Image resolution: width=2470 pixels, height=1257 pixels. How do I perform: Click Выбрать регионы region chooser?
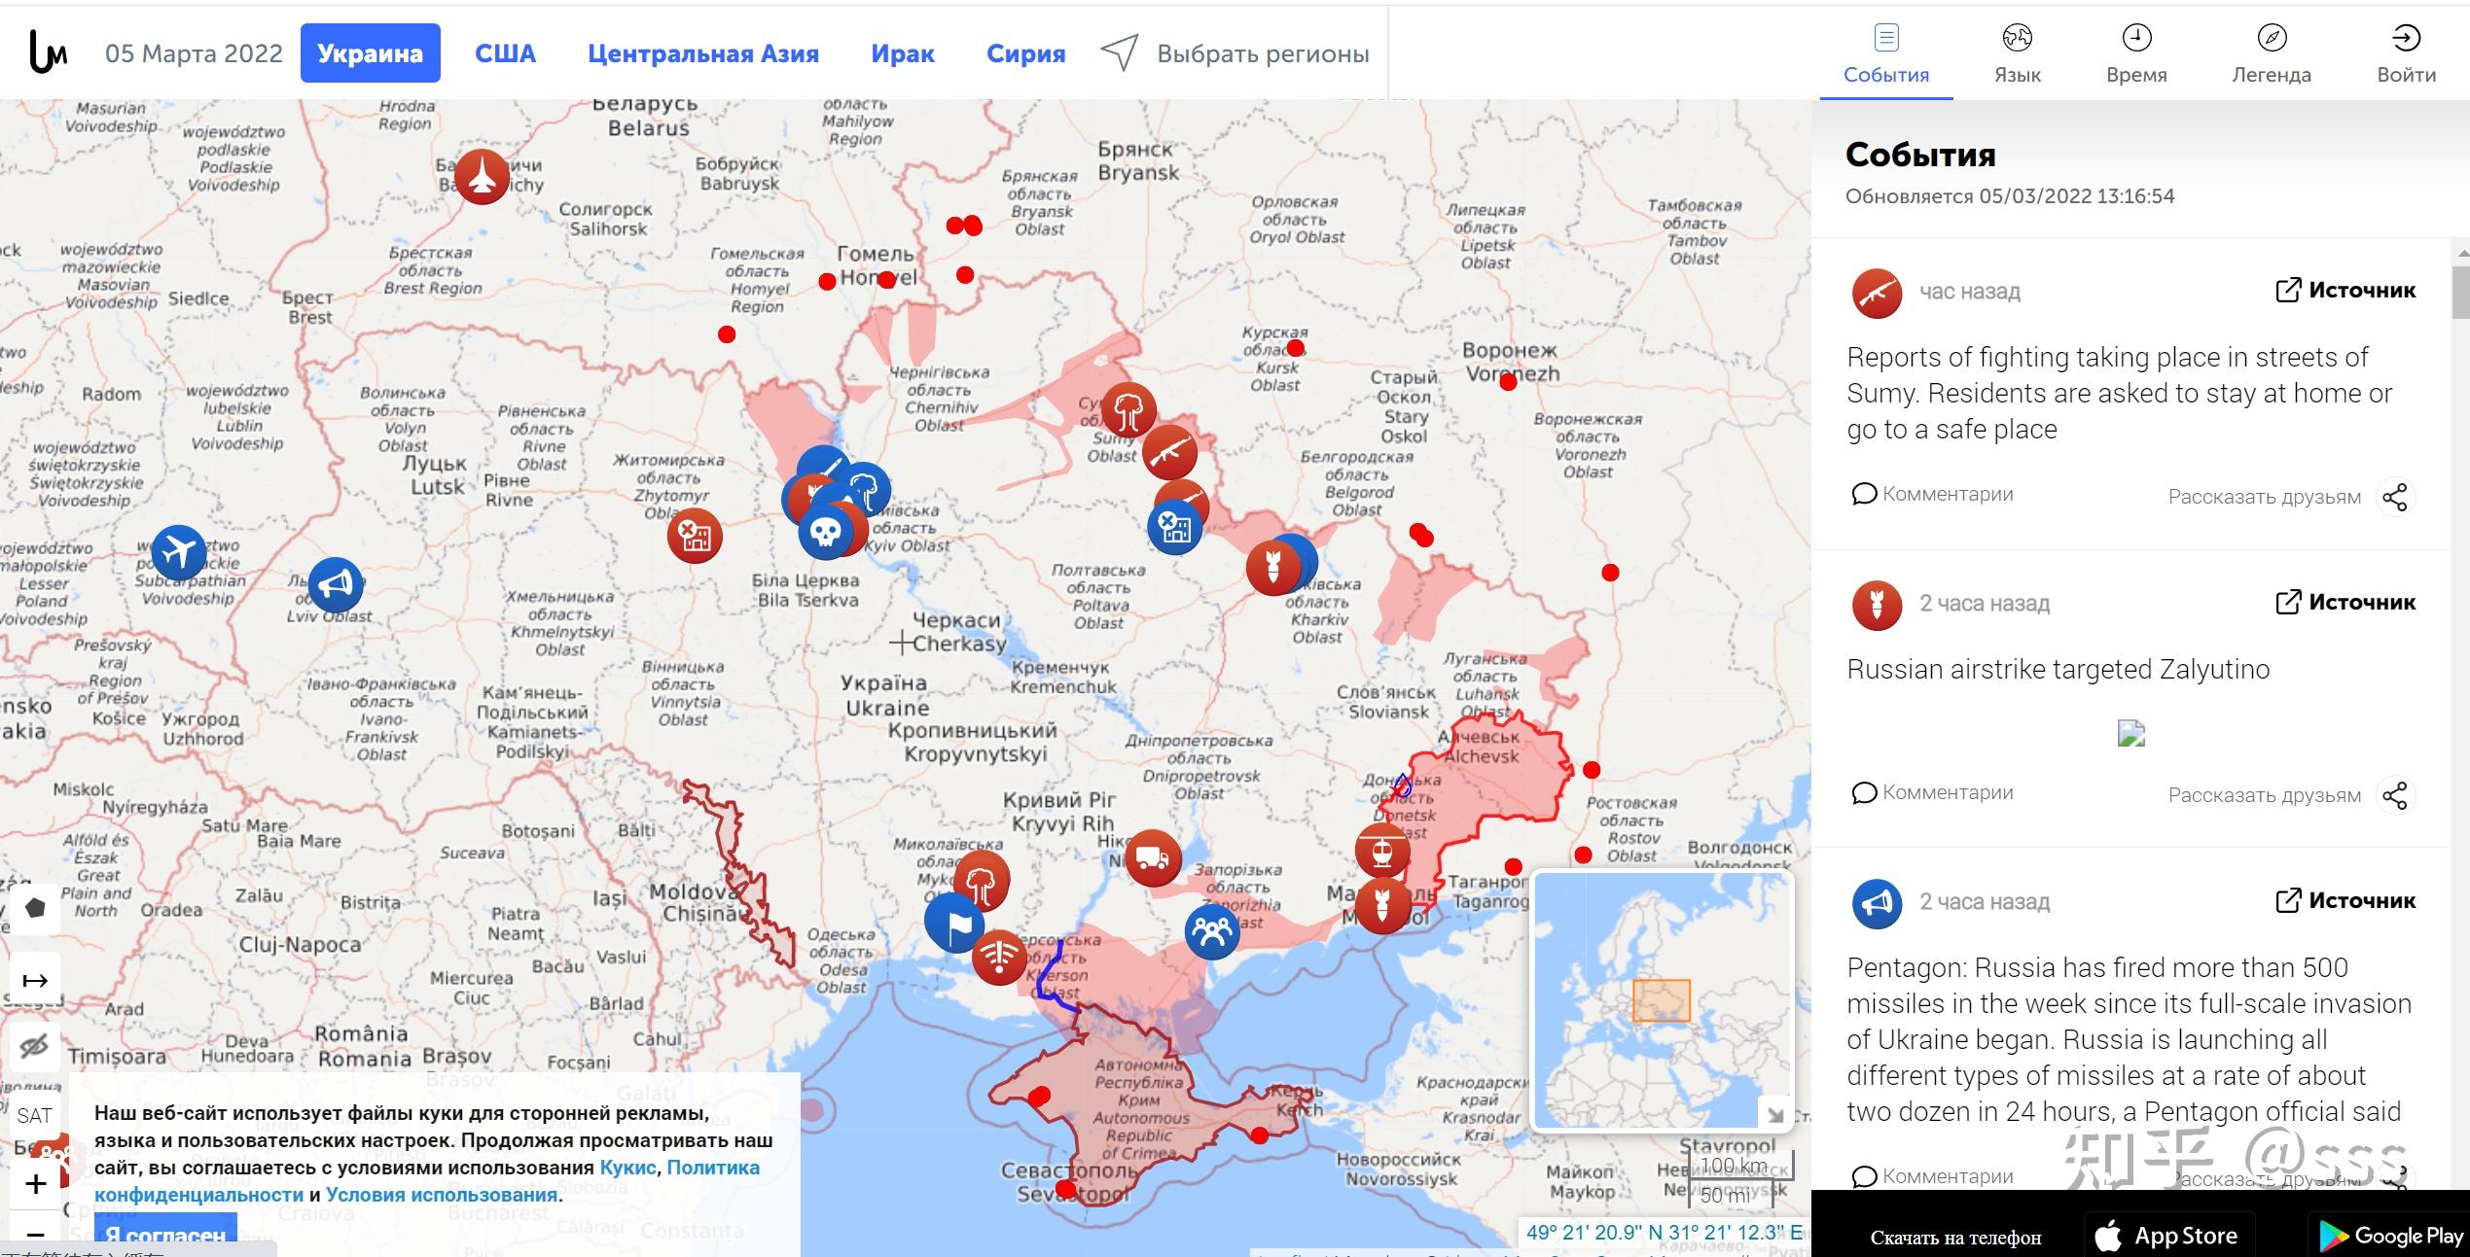coord(1235,53)
